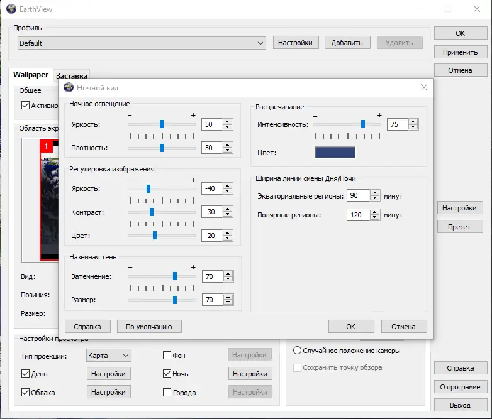This screenshot has height=419, width=492.
Task: Click screen 1 preview thumbnail
Action: point(49,200)
